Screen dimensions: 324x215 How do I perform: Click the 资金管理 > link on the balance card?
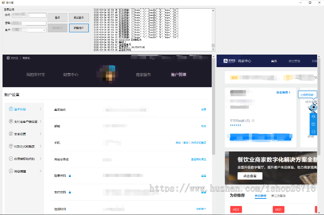pos(283,93)
